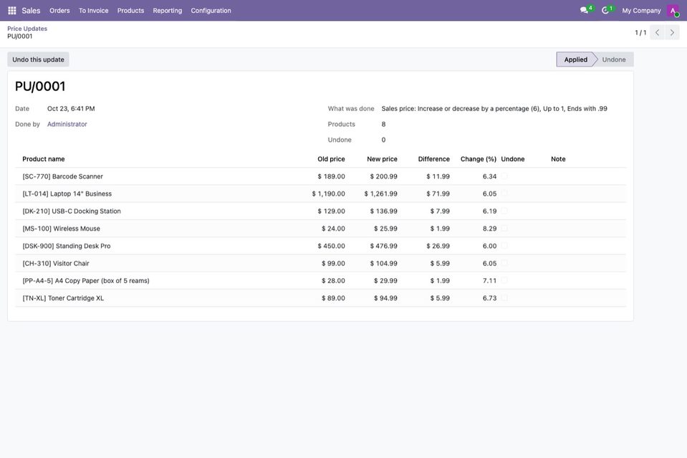Open the Reporting menu

[168, 11]
